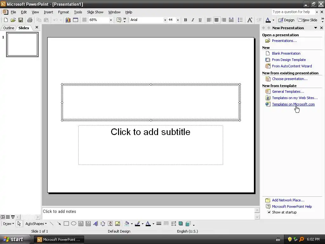This screenshot has height=244, width=325.
Task: Select the Line drawing tool
Action: (52, 224)
